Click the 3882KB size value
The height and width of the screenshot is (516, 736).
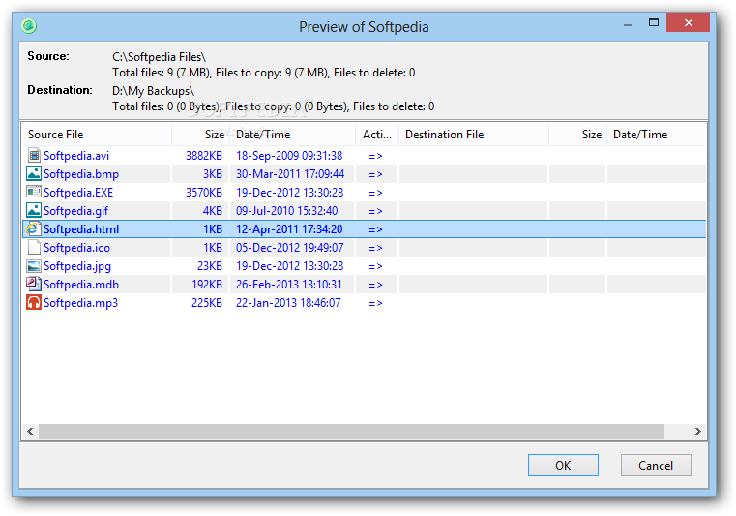click(x=204, y=156)
